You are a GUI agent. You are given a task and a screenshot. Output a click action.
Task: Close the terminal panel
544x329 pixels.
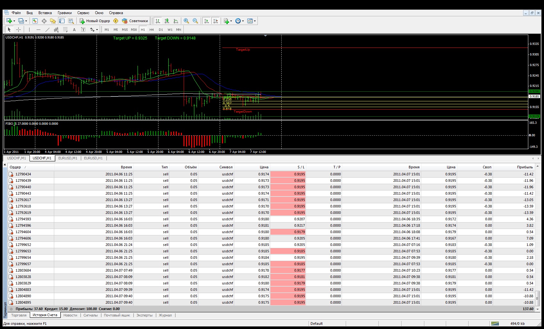click(5, 165)
